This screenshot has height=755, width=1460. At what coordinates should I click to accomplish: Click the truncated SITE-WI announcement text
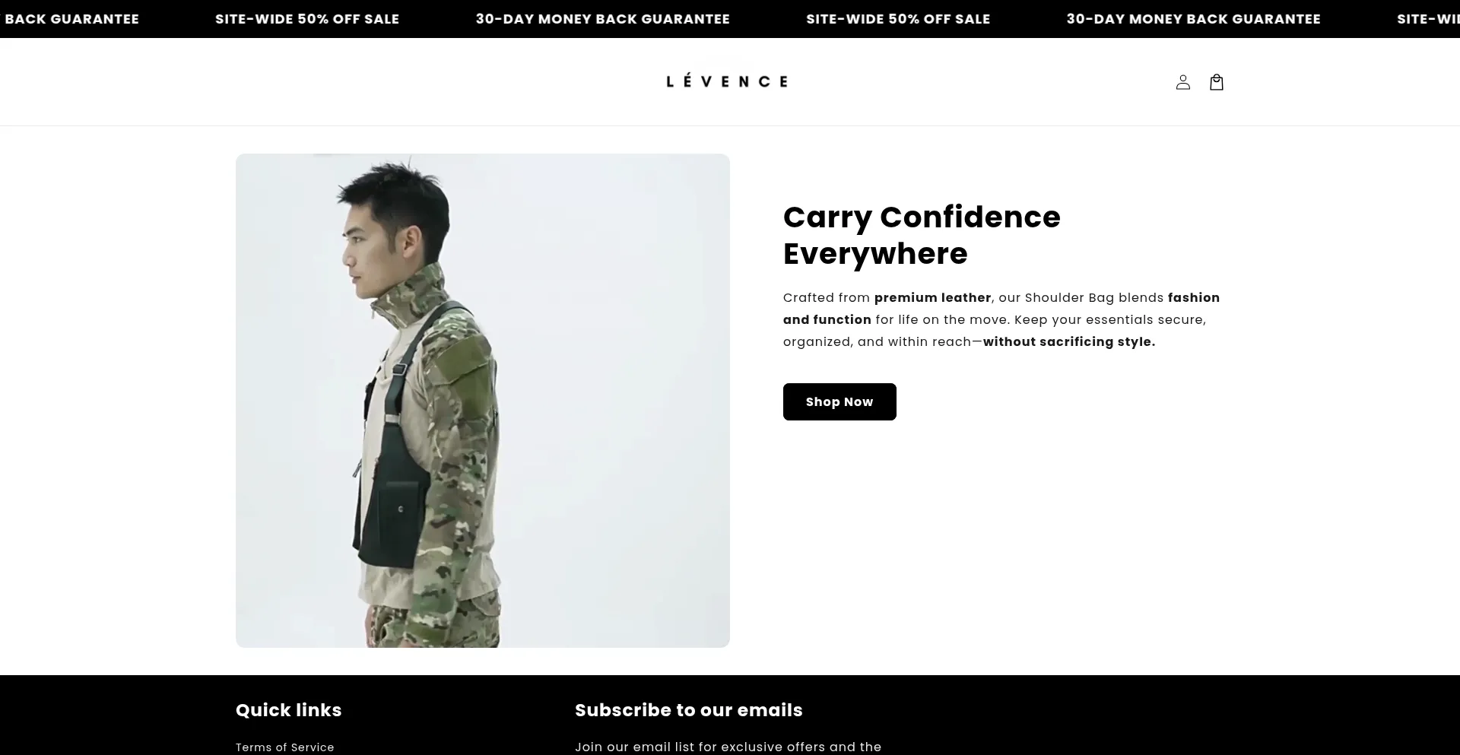click(1428, 19)
